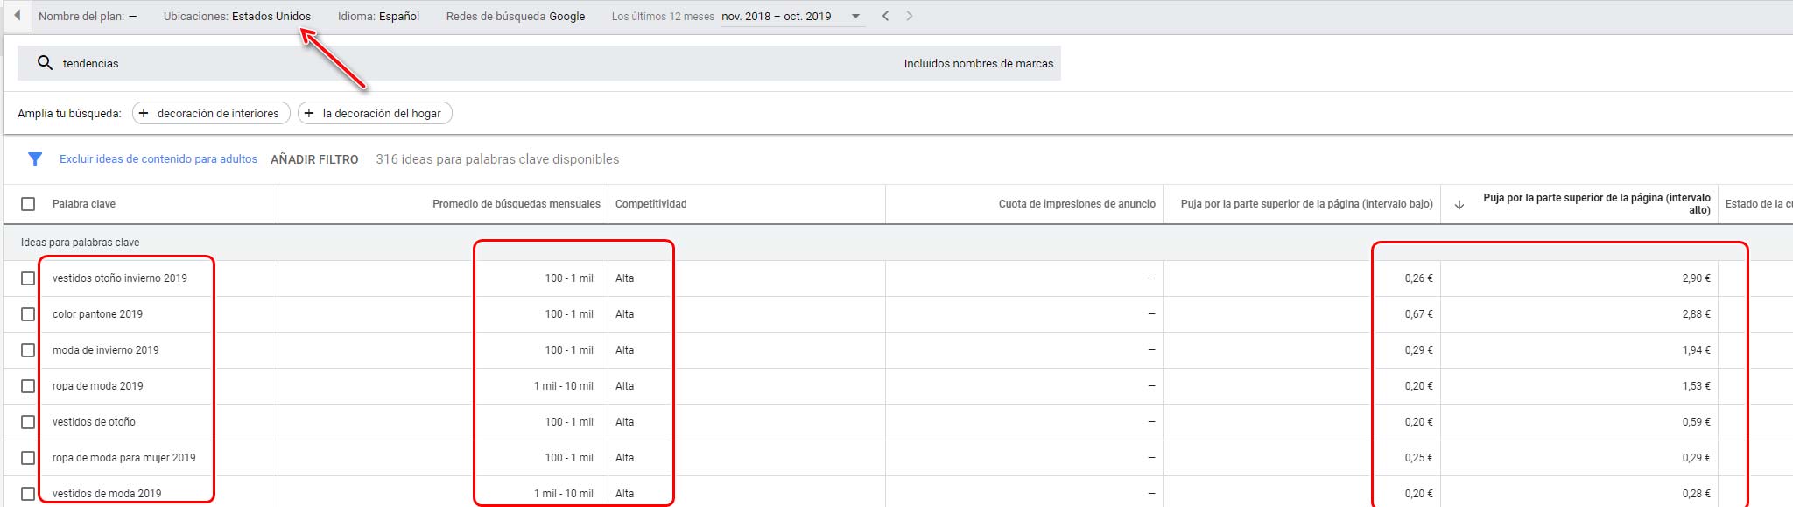This screenshot has width=1793, height=507.
Task: Click AÑADIR FILTRO button
Action: point(314,159)
